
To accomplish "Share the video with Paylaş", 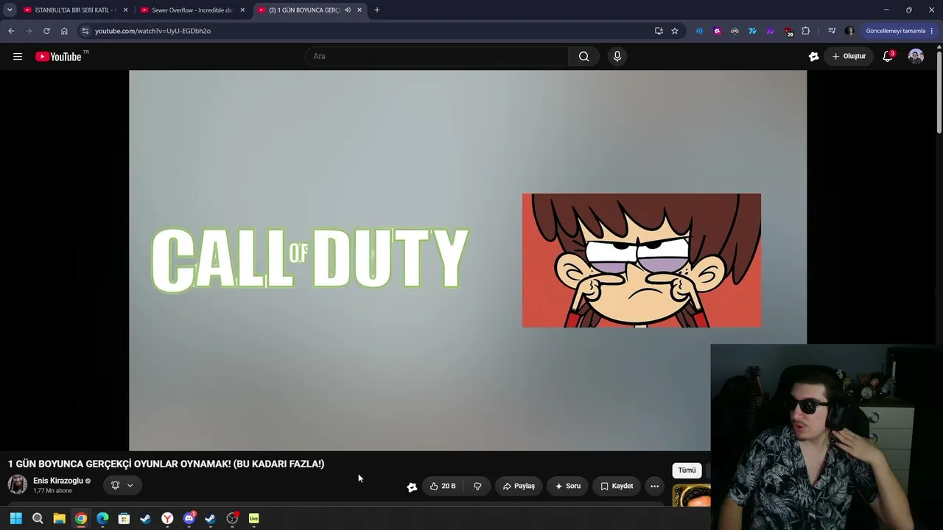I will pos(519,486).
